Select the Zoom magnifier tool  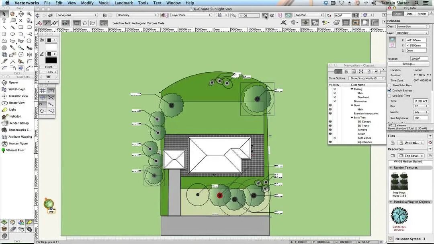[x=29, y=14]
